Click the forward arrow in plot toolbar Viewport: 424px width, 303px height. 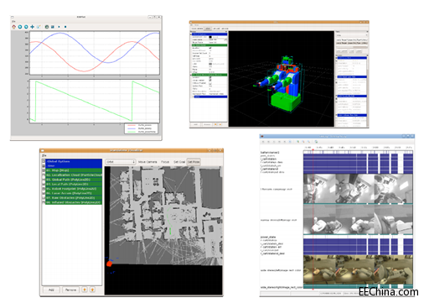click(26, 27)
